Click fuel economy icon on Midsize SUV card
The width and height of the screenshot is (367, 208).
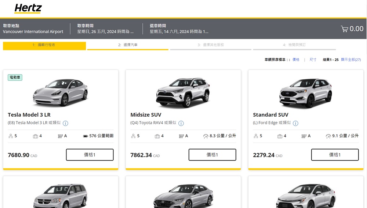(206, 136)
